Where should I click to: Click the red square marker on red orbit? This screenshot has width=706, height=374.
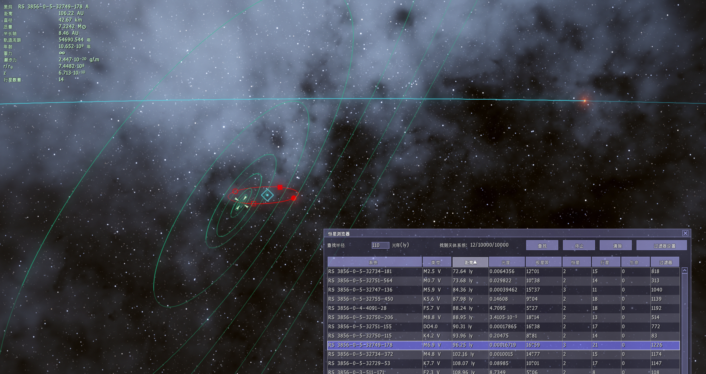pyautogui.click(x=280, y=187)
